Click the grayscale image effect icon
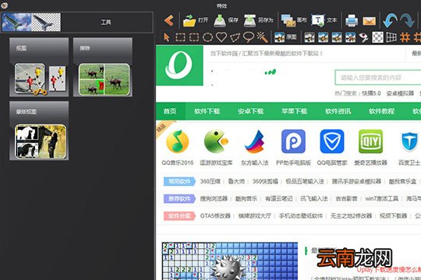 click(310, 37)
